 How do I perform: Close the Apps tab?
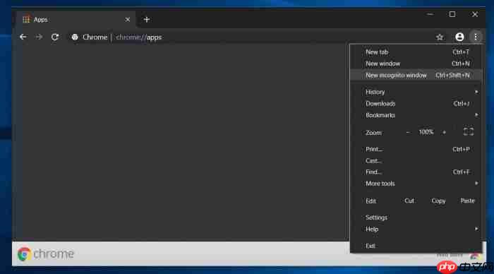[x=128, y=20]
